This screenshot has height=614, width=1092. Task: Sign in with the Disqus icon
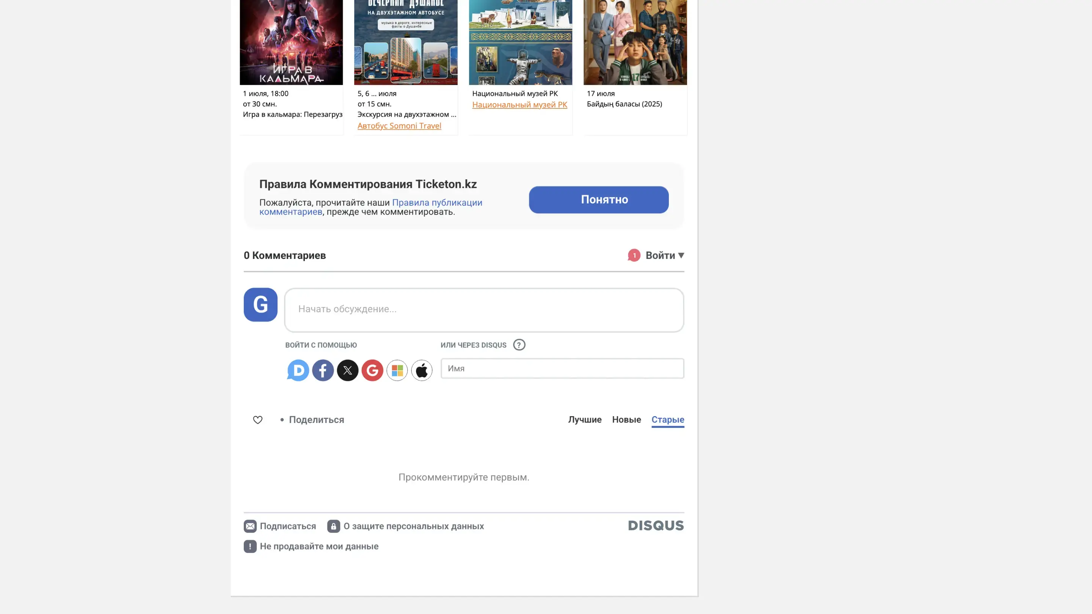298,370
